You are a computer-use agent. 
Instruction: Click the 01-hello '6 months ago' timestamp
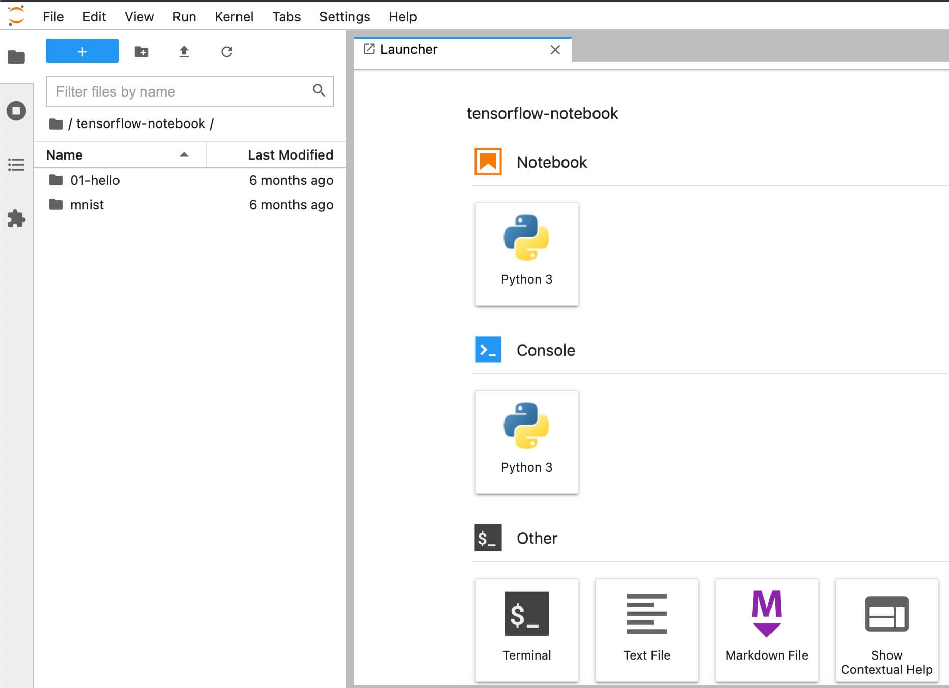291,180
